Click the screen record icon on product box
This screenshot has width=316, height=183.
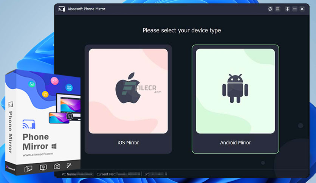(x=43, y=167)
